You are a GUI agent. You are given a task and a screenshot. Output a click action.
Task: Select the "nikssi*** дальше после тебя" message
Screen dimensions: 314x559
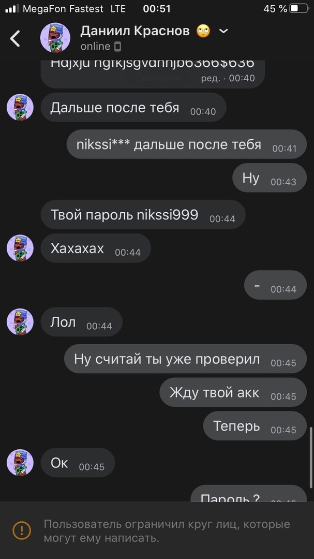187,144
